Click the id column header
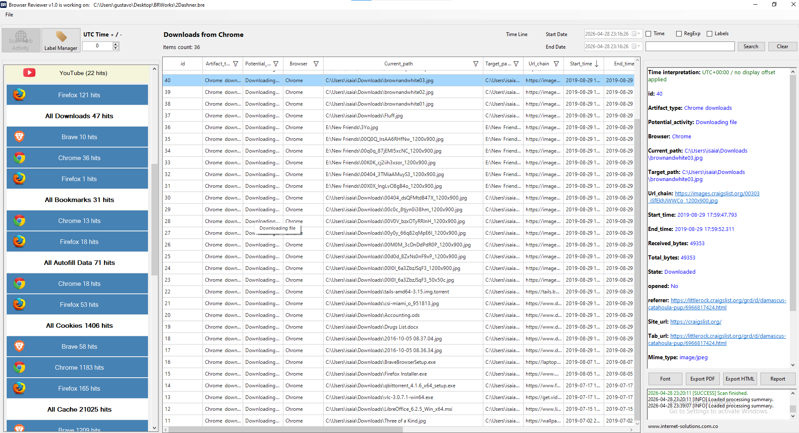Viewport: 799px width, 433px height. [183, 64]
